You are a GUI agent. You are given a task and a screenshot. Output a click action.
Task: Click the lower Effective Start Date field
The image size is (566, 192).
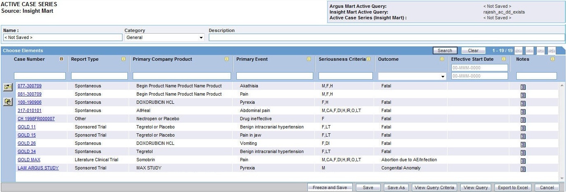click(480, 76)
